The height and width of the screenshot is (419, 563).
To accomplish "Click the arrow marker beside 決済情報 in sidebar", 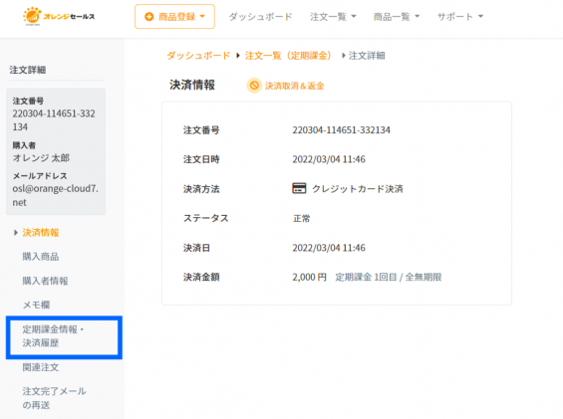I will 16,233.
